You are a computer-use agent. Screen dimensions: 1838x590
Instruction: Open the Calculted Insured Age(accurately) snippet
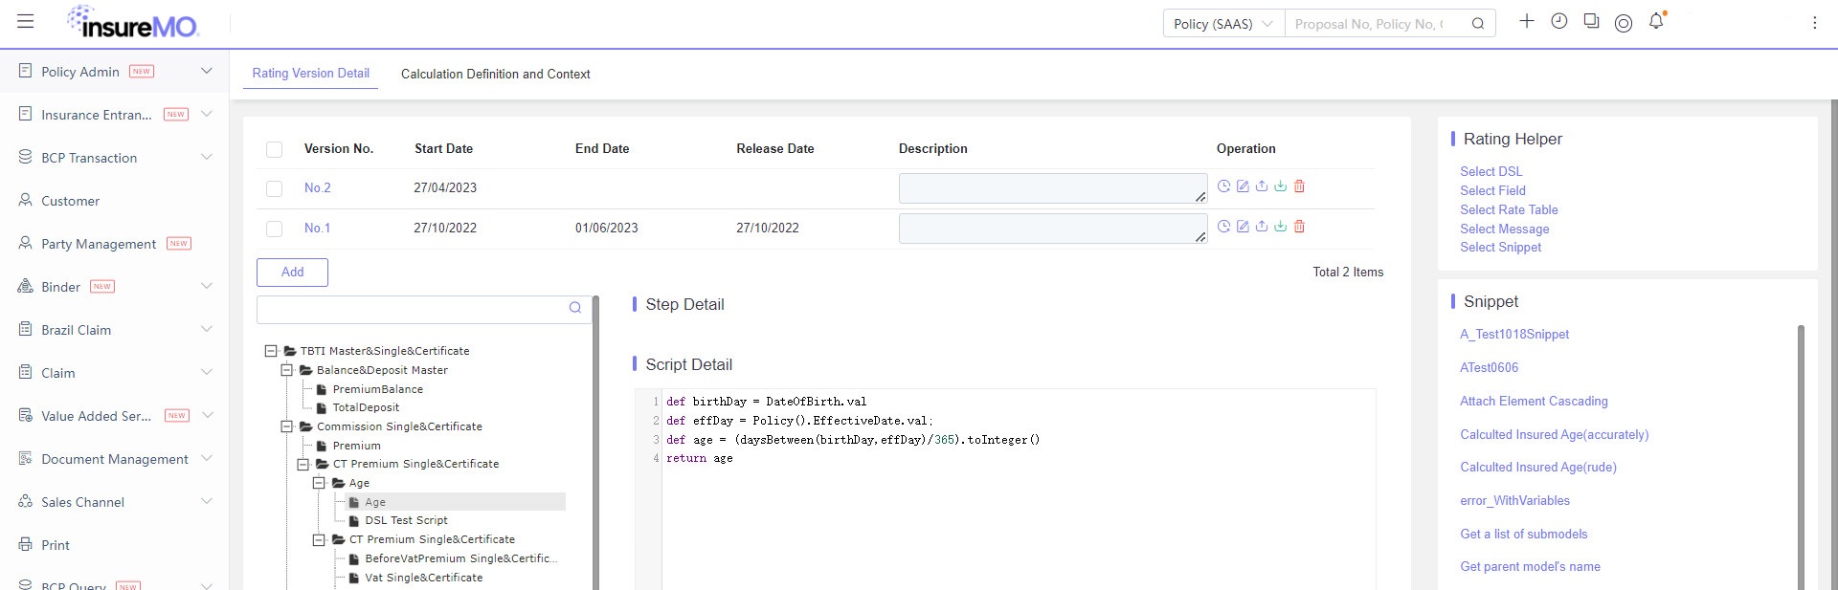[x=1554, y=435]
